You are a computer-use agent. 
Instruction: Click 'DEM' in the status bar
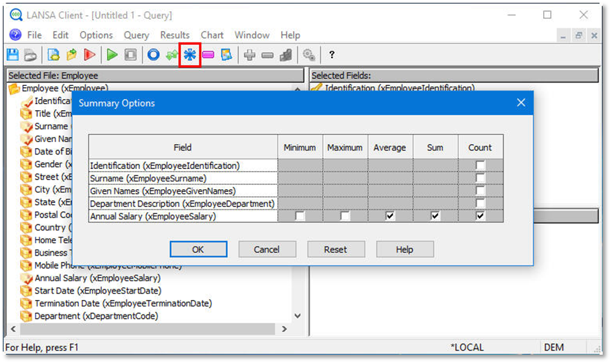click(x=554, y=348)
